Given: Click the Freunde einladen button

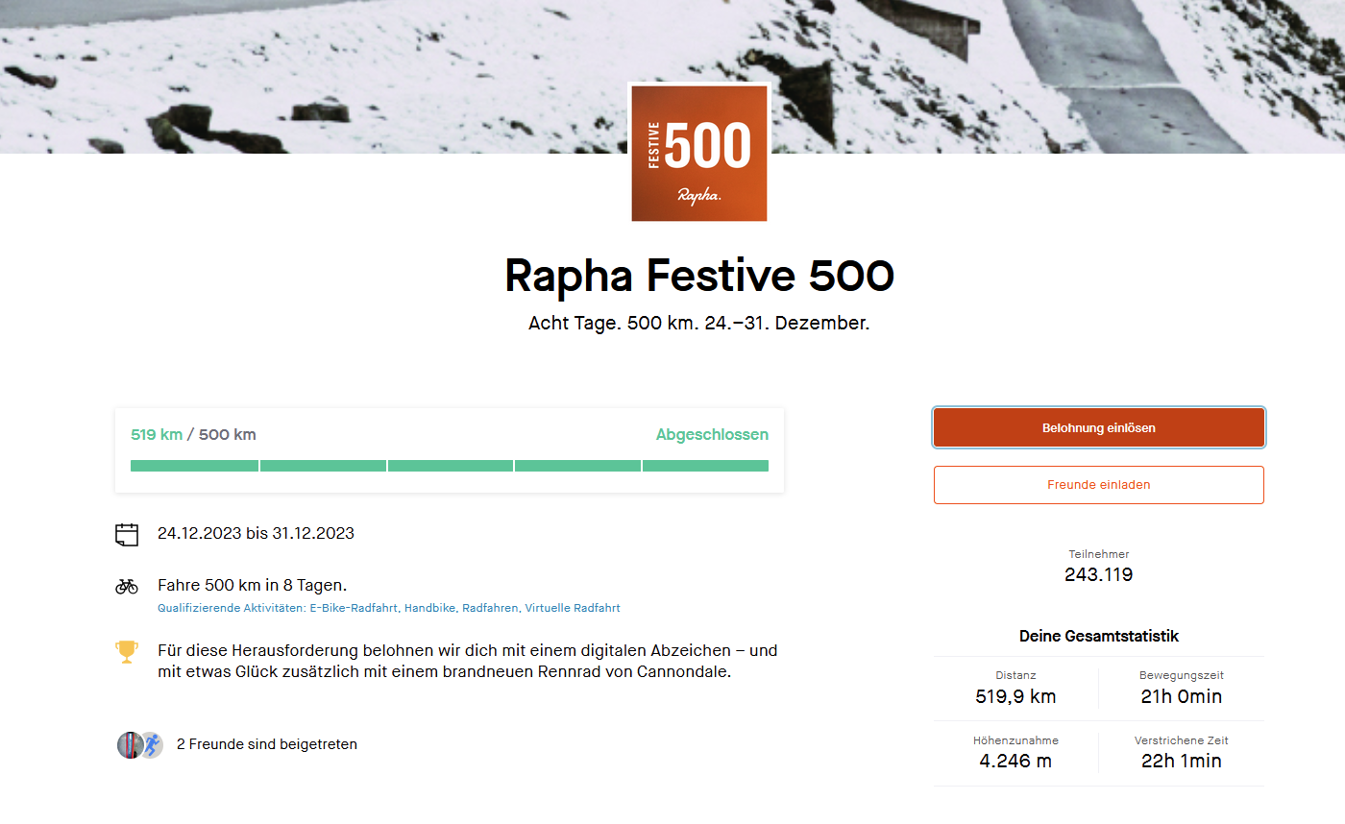Looking at the screenshot, I should coord(1098,485).
